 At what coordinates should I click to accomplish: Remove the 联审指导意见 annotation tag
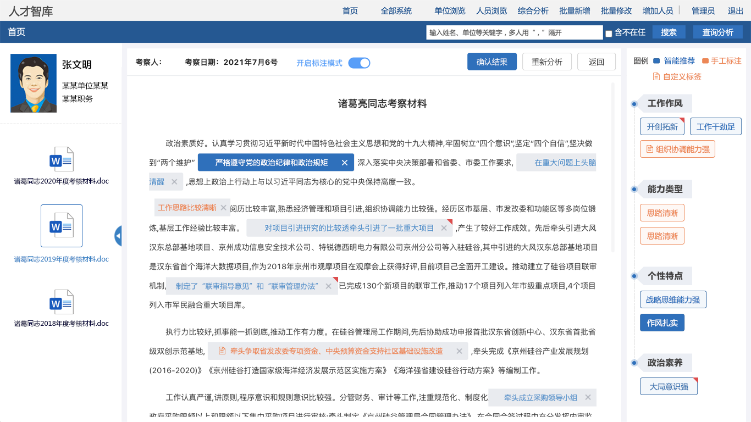329,286
